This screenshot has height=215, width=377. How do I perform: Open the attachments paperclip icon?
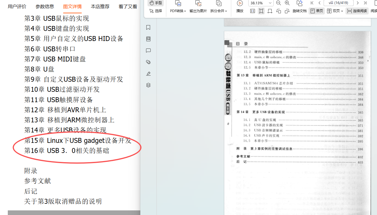148,62
